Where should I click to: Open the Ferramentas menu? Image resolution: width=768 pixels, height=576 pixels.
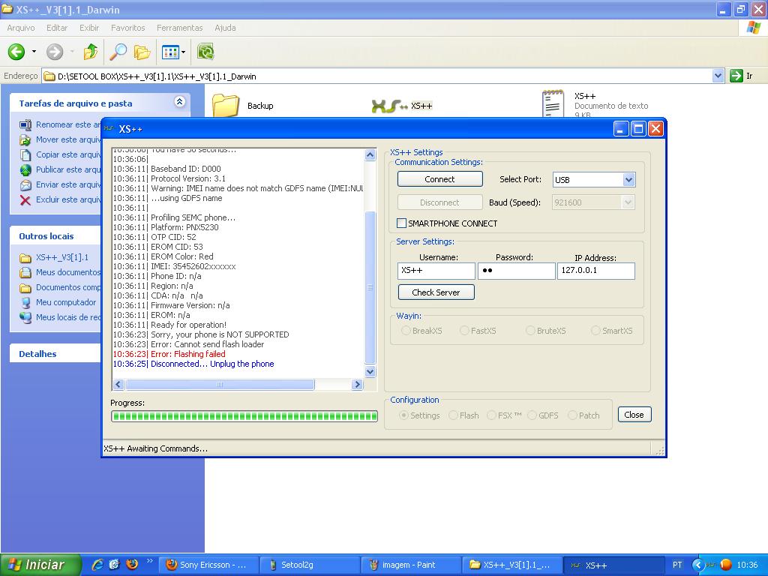point(180,28)
